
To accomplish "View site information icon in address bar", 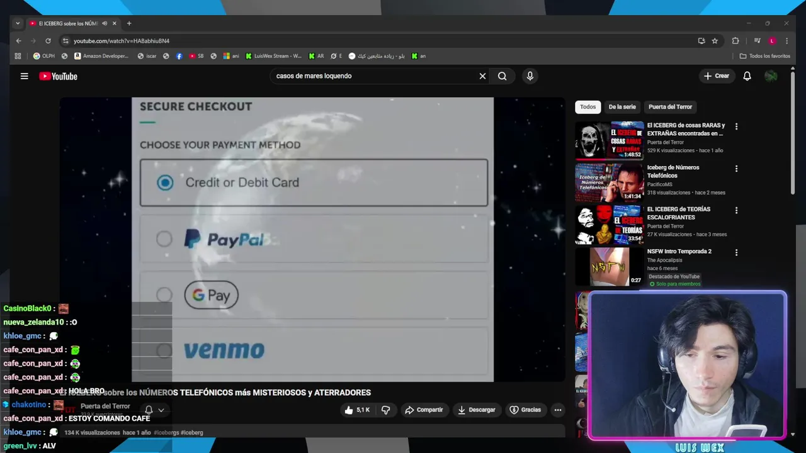I will (x=65, y=41).
